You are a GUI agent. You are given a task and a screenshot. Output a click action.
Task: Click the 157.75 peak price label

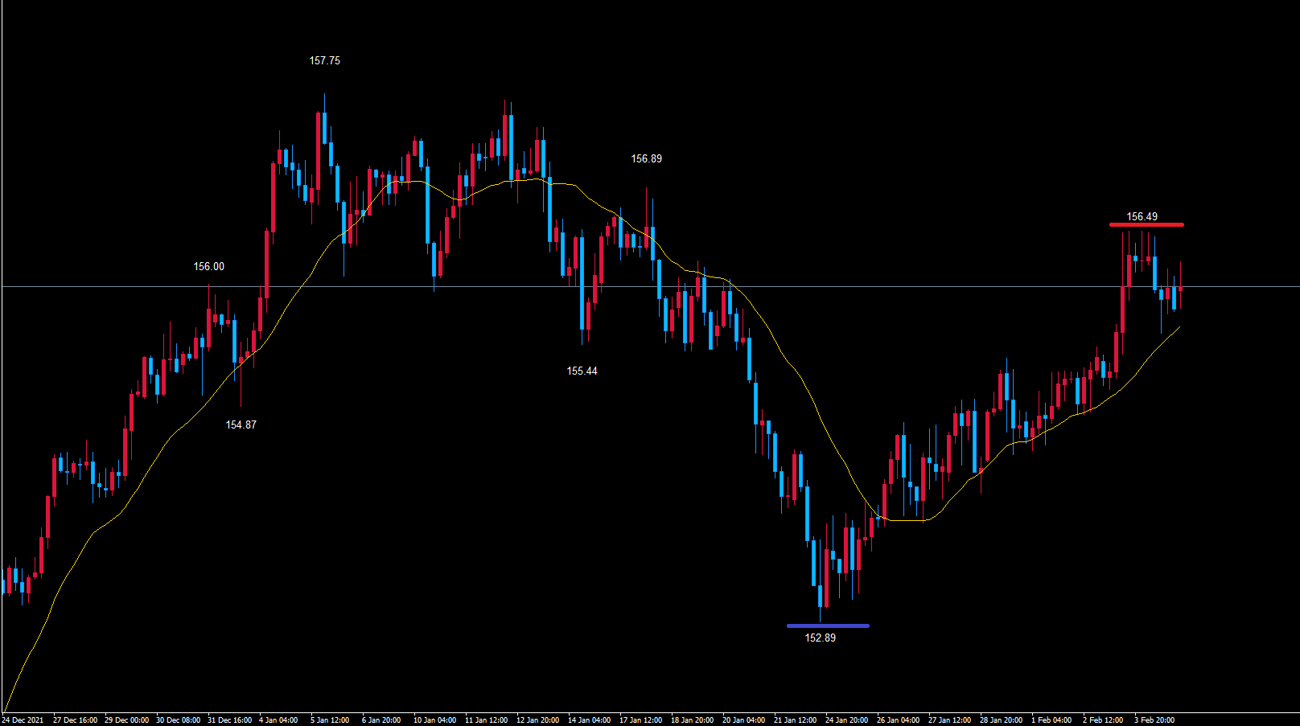click(324, 61)
